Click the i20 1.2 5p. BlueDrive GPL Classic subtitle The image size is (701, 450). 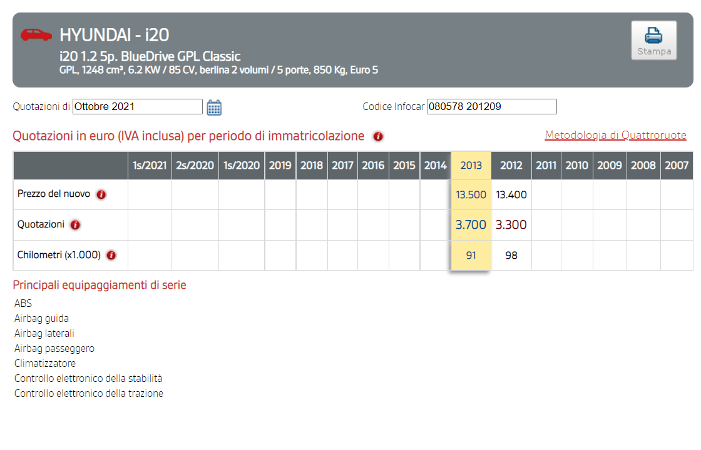click(x=150, y=56)
